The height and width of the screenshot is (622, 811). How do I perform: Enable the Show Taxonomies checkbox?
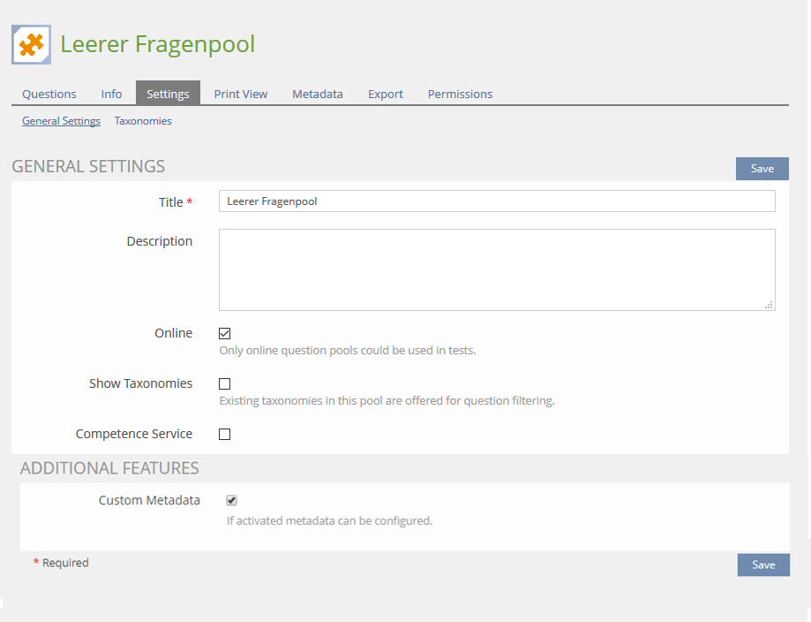click(225, 384)
